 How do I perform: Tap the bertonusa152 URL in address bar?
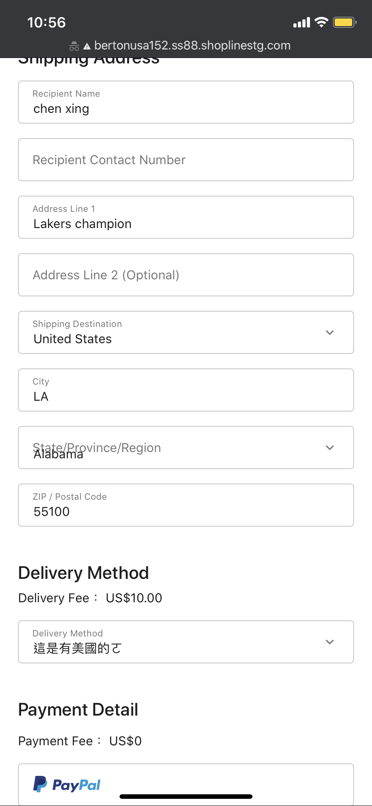pyautogui.click(x=192, y=46)
